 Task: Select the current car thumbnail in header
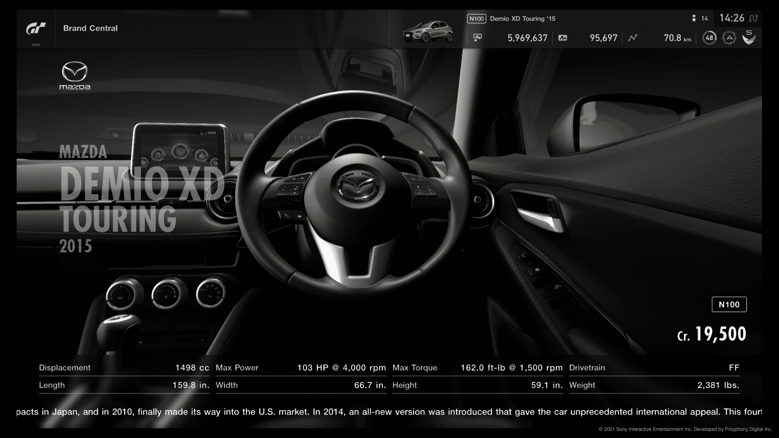point(428,32)
